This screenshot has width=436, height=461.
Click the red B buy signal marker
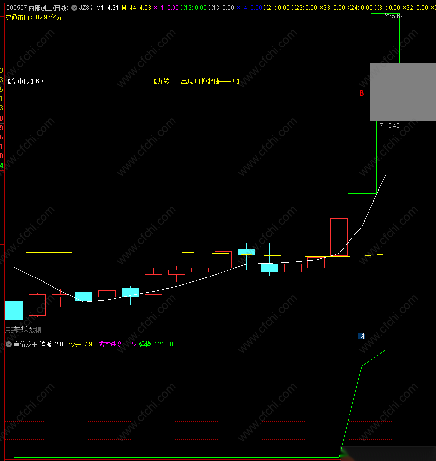362,93
